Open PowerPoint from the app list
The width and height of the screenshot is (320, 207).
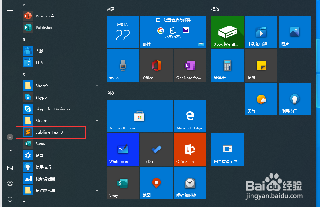tap(61, 16)
